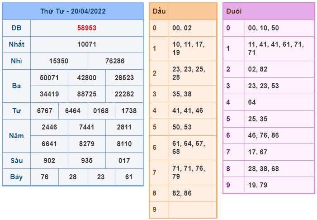Select seventh prize number 23

pyautogui.click(x=101, y=177)
